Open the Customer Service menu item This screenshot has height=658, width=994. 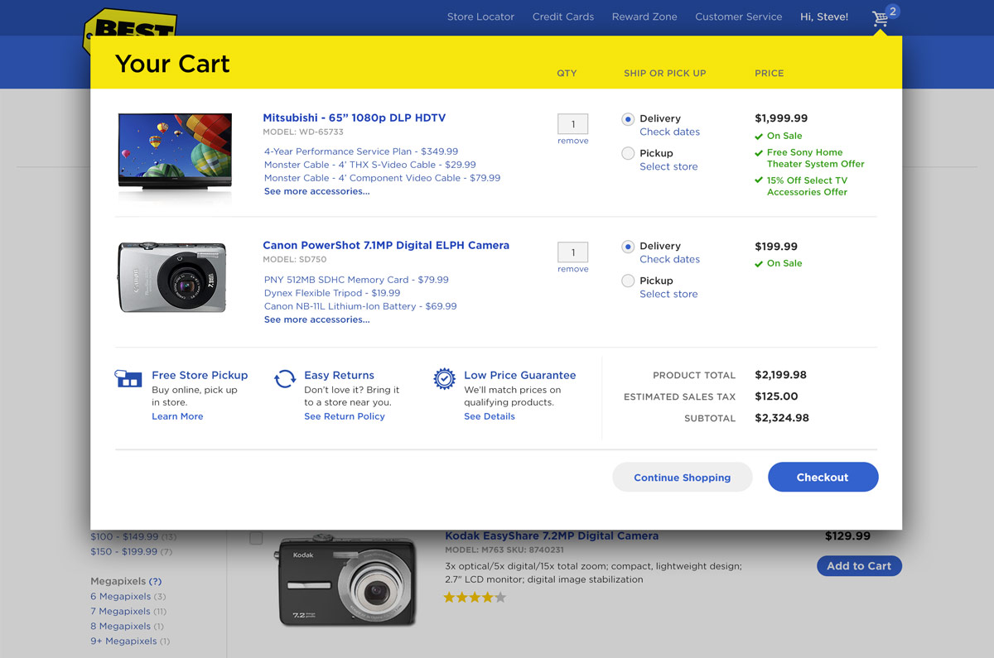[738, 16]
